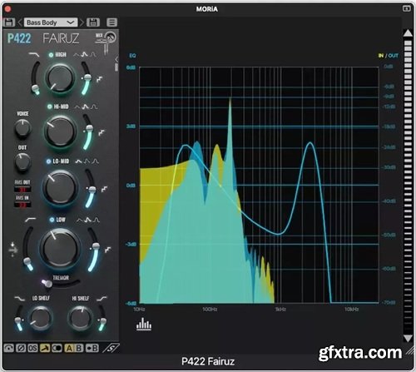Click the LO-MID band gain slider handle

pos(92,190)
